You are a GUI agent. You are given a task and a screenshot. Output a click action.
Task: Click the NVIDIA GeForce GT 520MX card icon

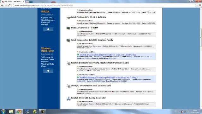pos(68,28)
